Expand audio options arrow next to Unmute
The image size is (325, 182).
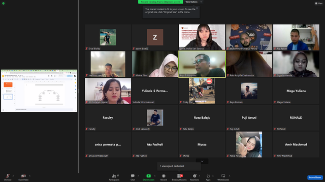pyautogui.click(x=13, y=176)
